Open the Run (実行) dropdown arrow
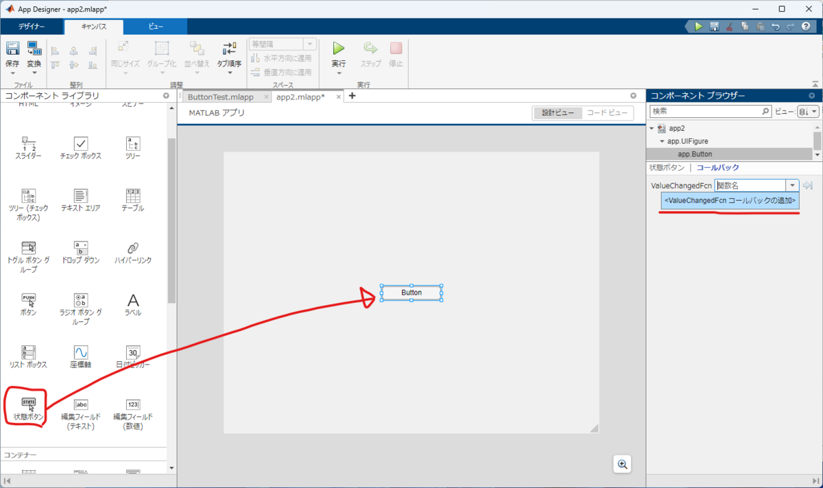Screen dimensions: 823x488 tap(339, 73)
